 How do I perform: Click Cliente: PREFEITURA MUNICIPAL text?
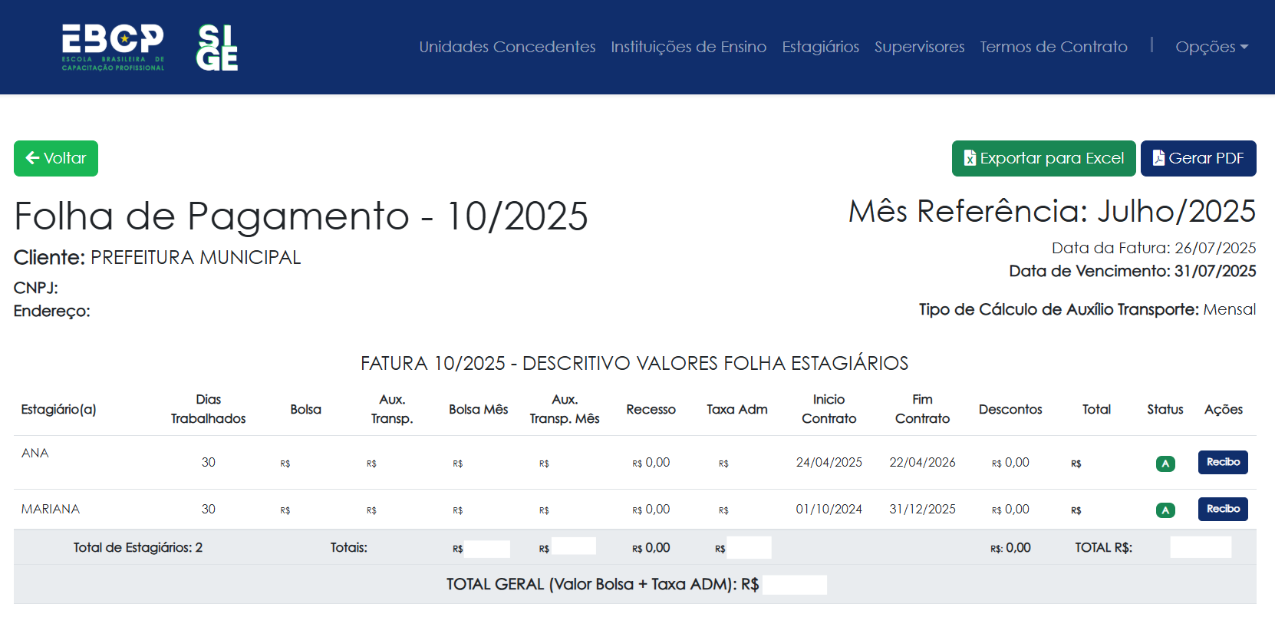point(157,257)
